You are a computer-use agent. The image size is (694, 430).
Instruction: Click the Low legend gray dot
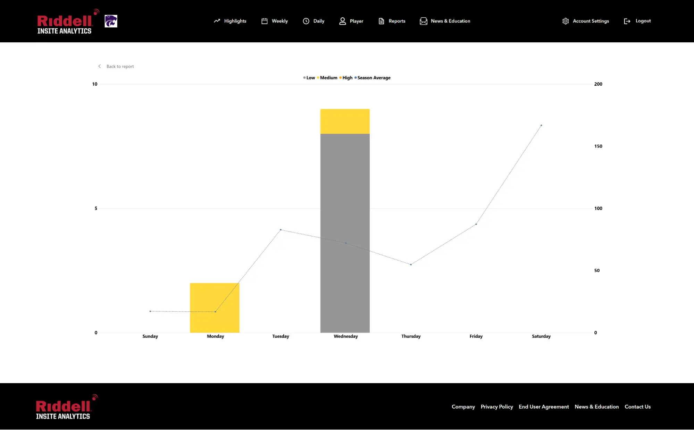(x=304, y=78)
